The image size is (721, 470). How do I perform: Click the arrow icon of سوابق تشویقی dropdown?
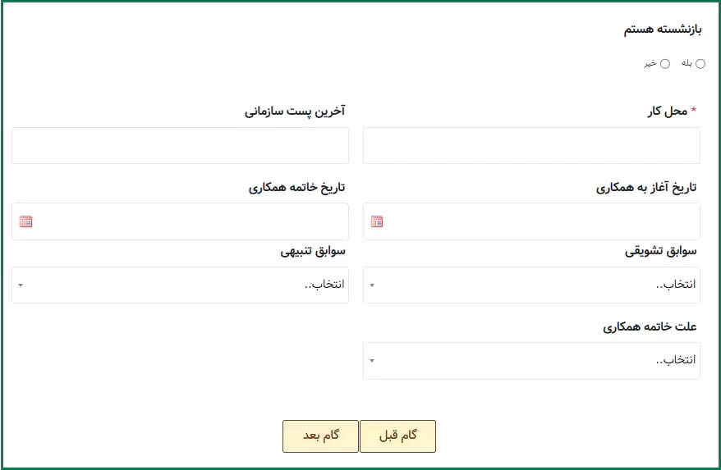pyautogui.click(x=371, y=285)
